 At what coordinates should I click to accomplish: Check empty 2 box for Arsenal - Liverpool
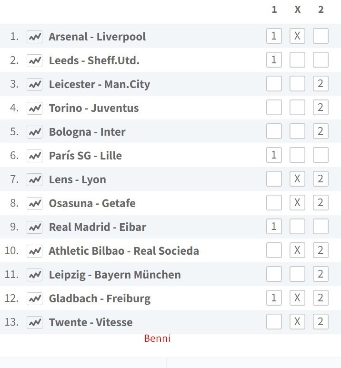click(321, 36)
